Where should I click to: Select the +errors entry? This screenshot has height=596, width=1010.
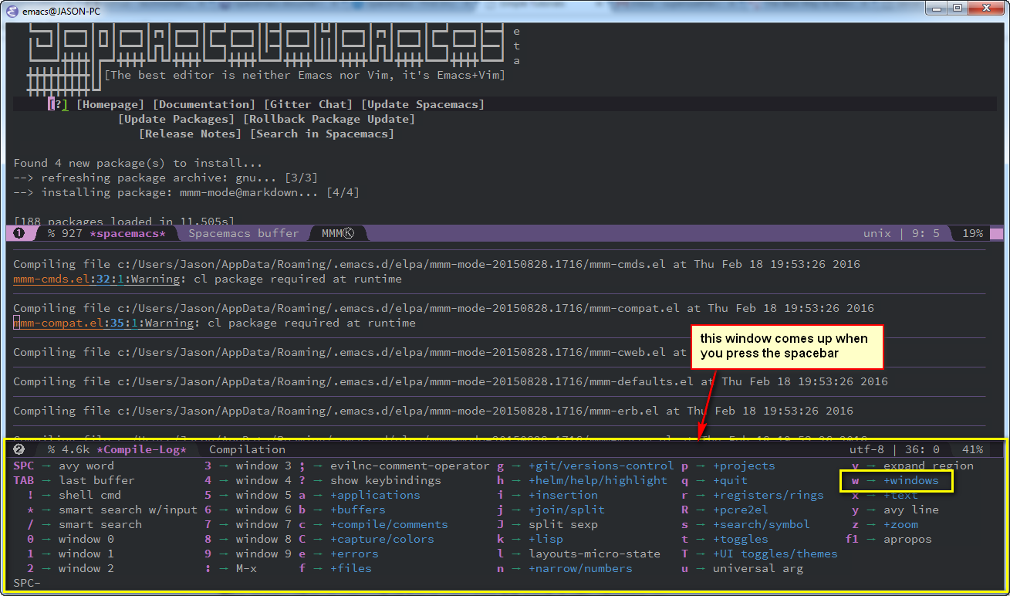point(354,554)
